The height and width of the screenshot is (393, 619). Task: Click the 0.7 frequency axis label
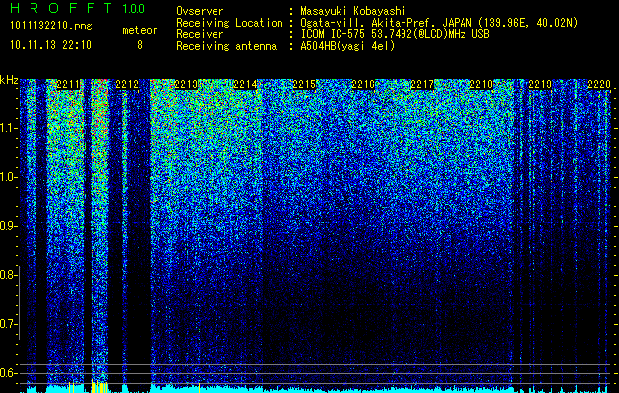tap(8, 324)
